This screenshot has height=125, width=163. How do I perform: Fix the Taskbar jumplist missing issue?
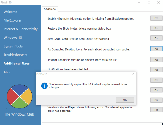[156, 60]
